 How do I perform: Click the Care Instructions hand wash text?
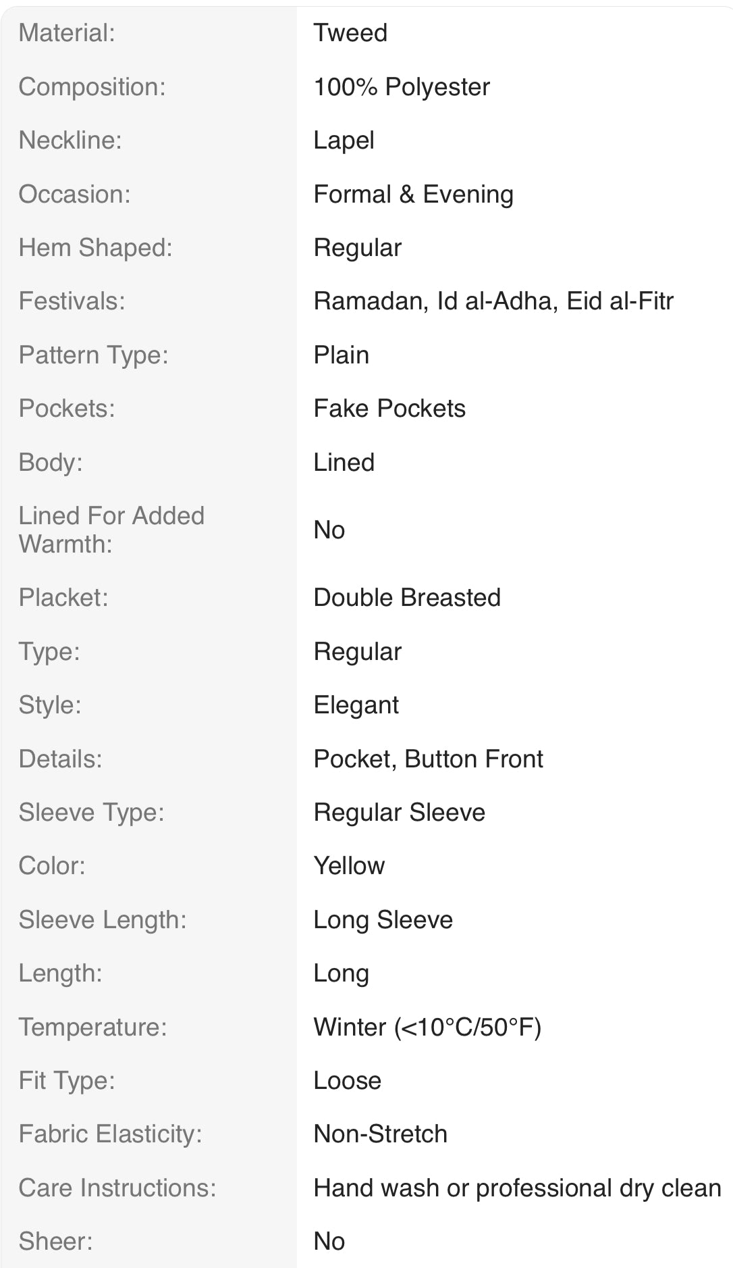[x=517, y=1188]
